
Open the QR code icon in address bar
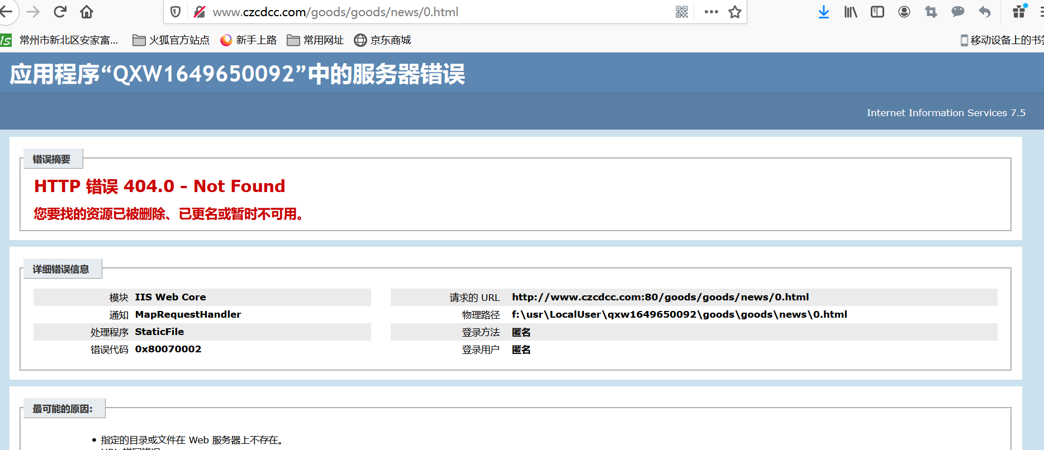(682, 12)
